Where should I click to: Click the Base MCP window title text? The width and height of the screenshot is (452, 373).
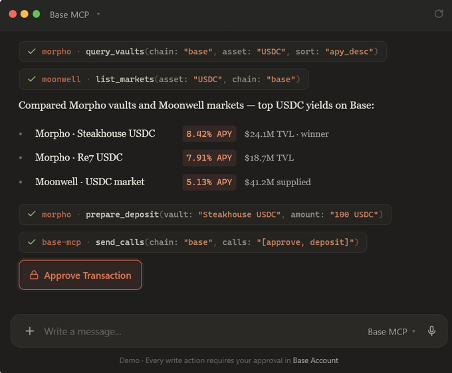70,15
